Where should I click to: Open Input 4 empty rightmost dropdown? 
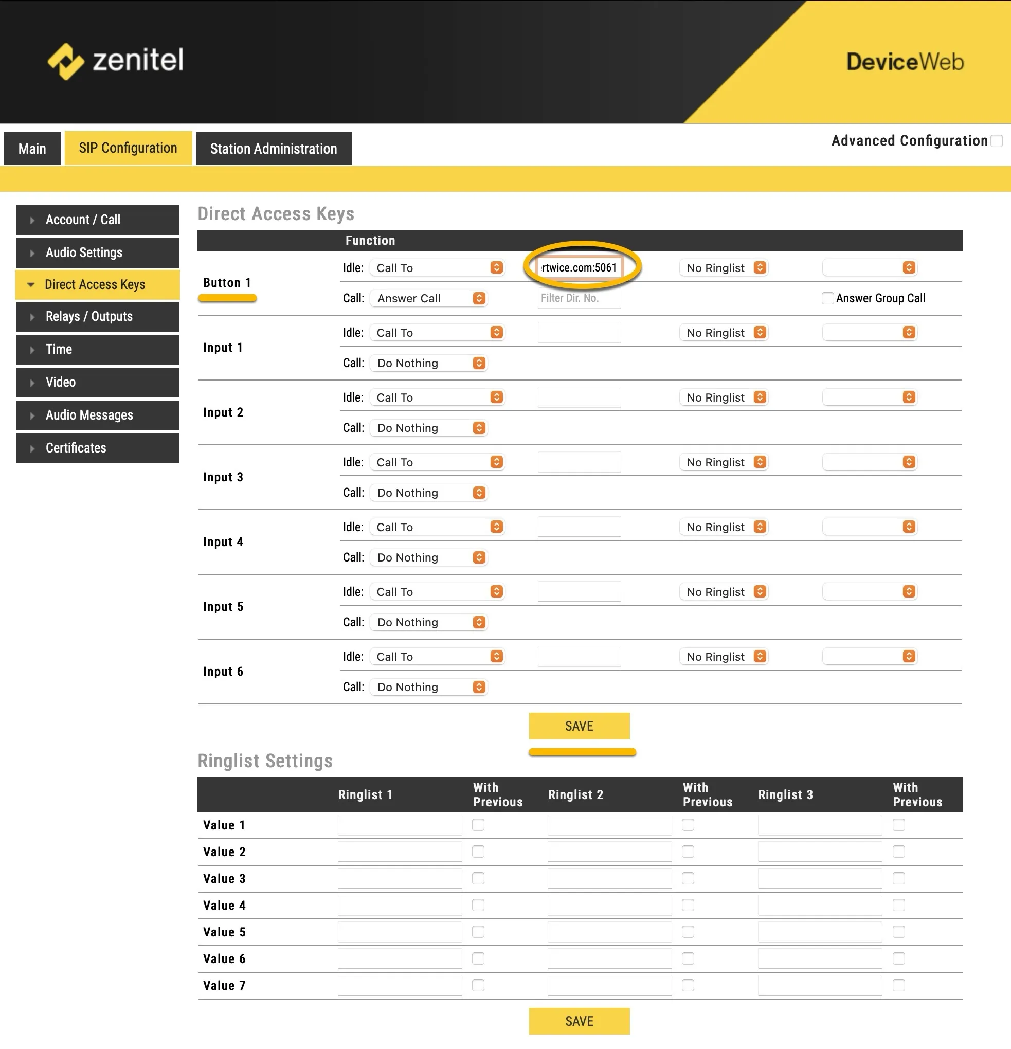tap(870, 527)
